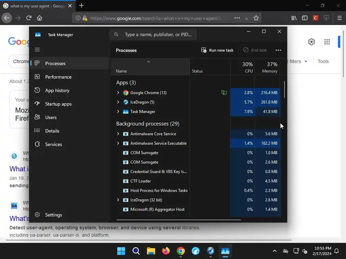The image size is (346, 259).
Task: Open Task Manager Settings
Action: point(70,215)
